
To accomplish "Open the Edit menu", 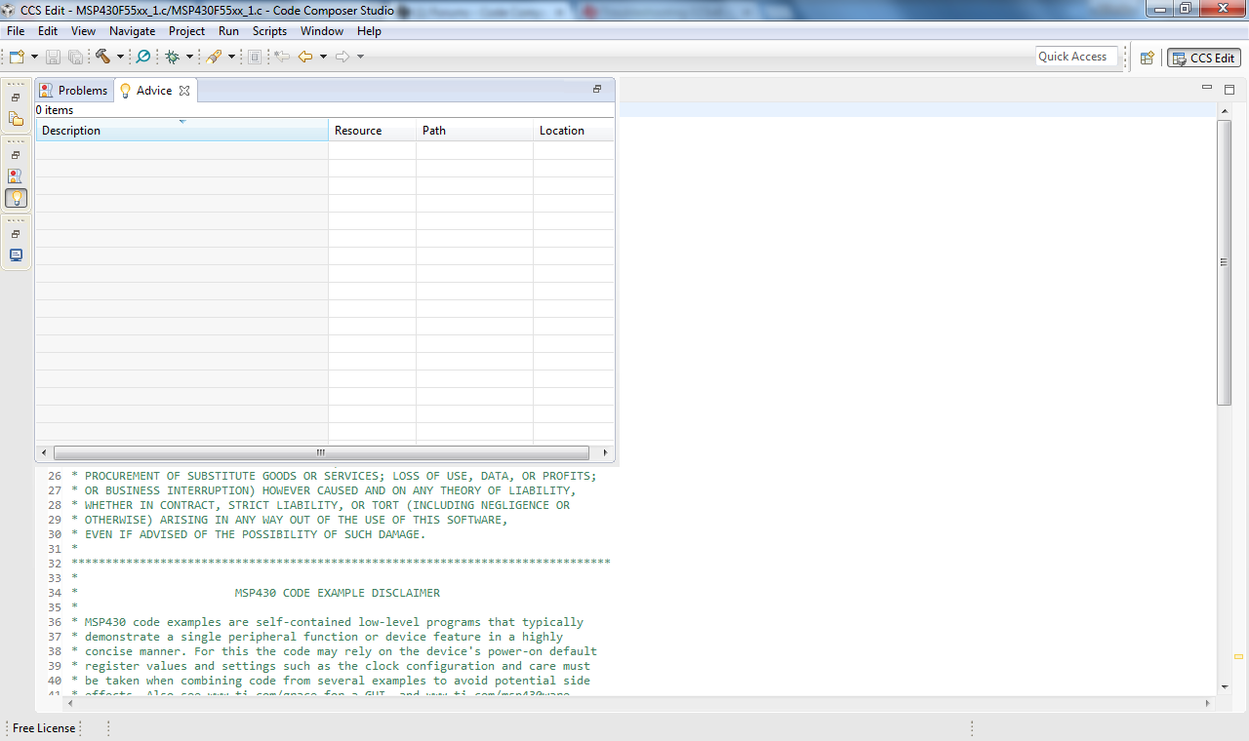I will click(48, 31).
